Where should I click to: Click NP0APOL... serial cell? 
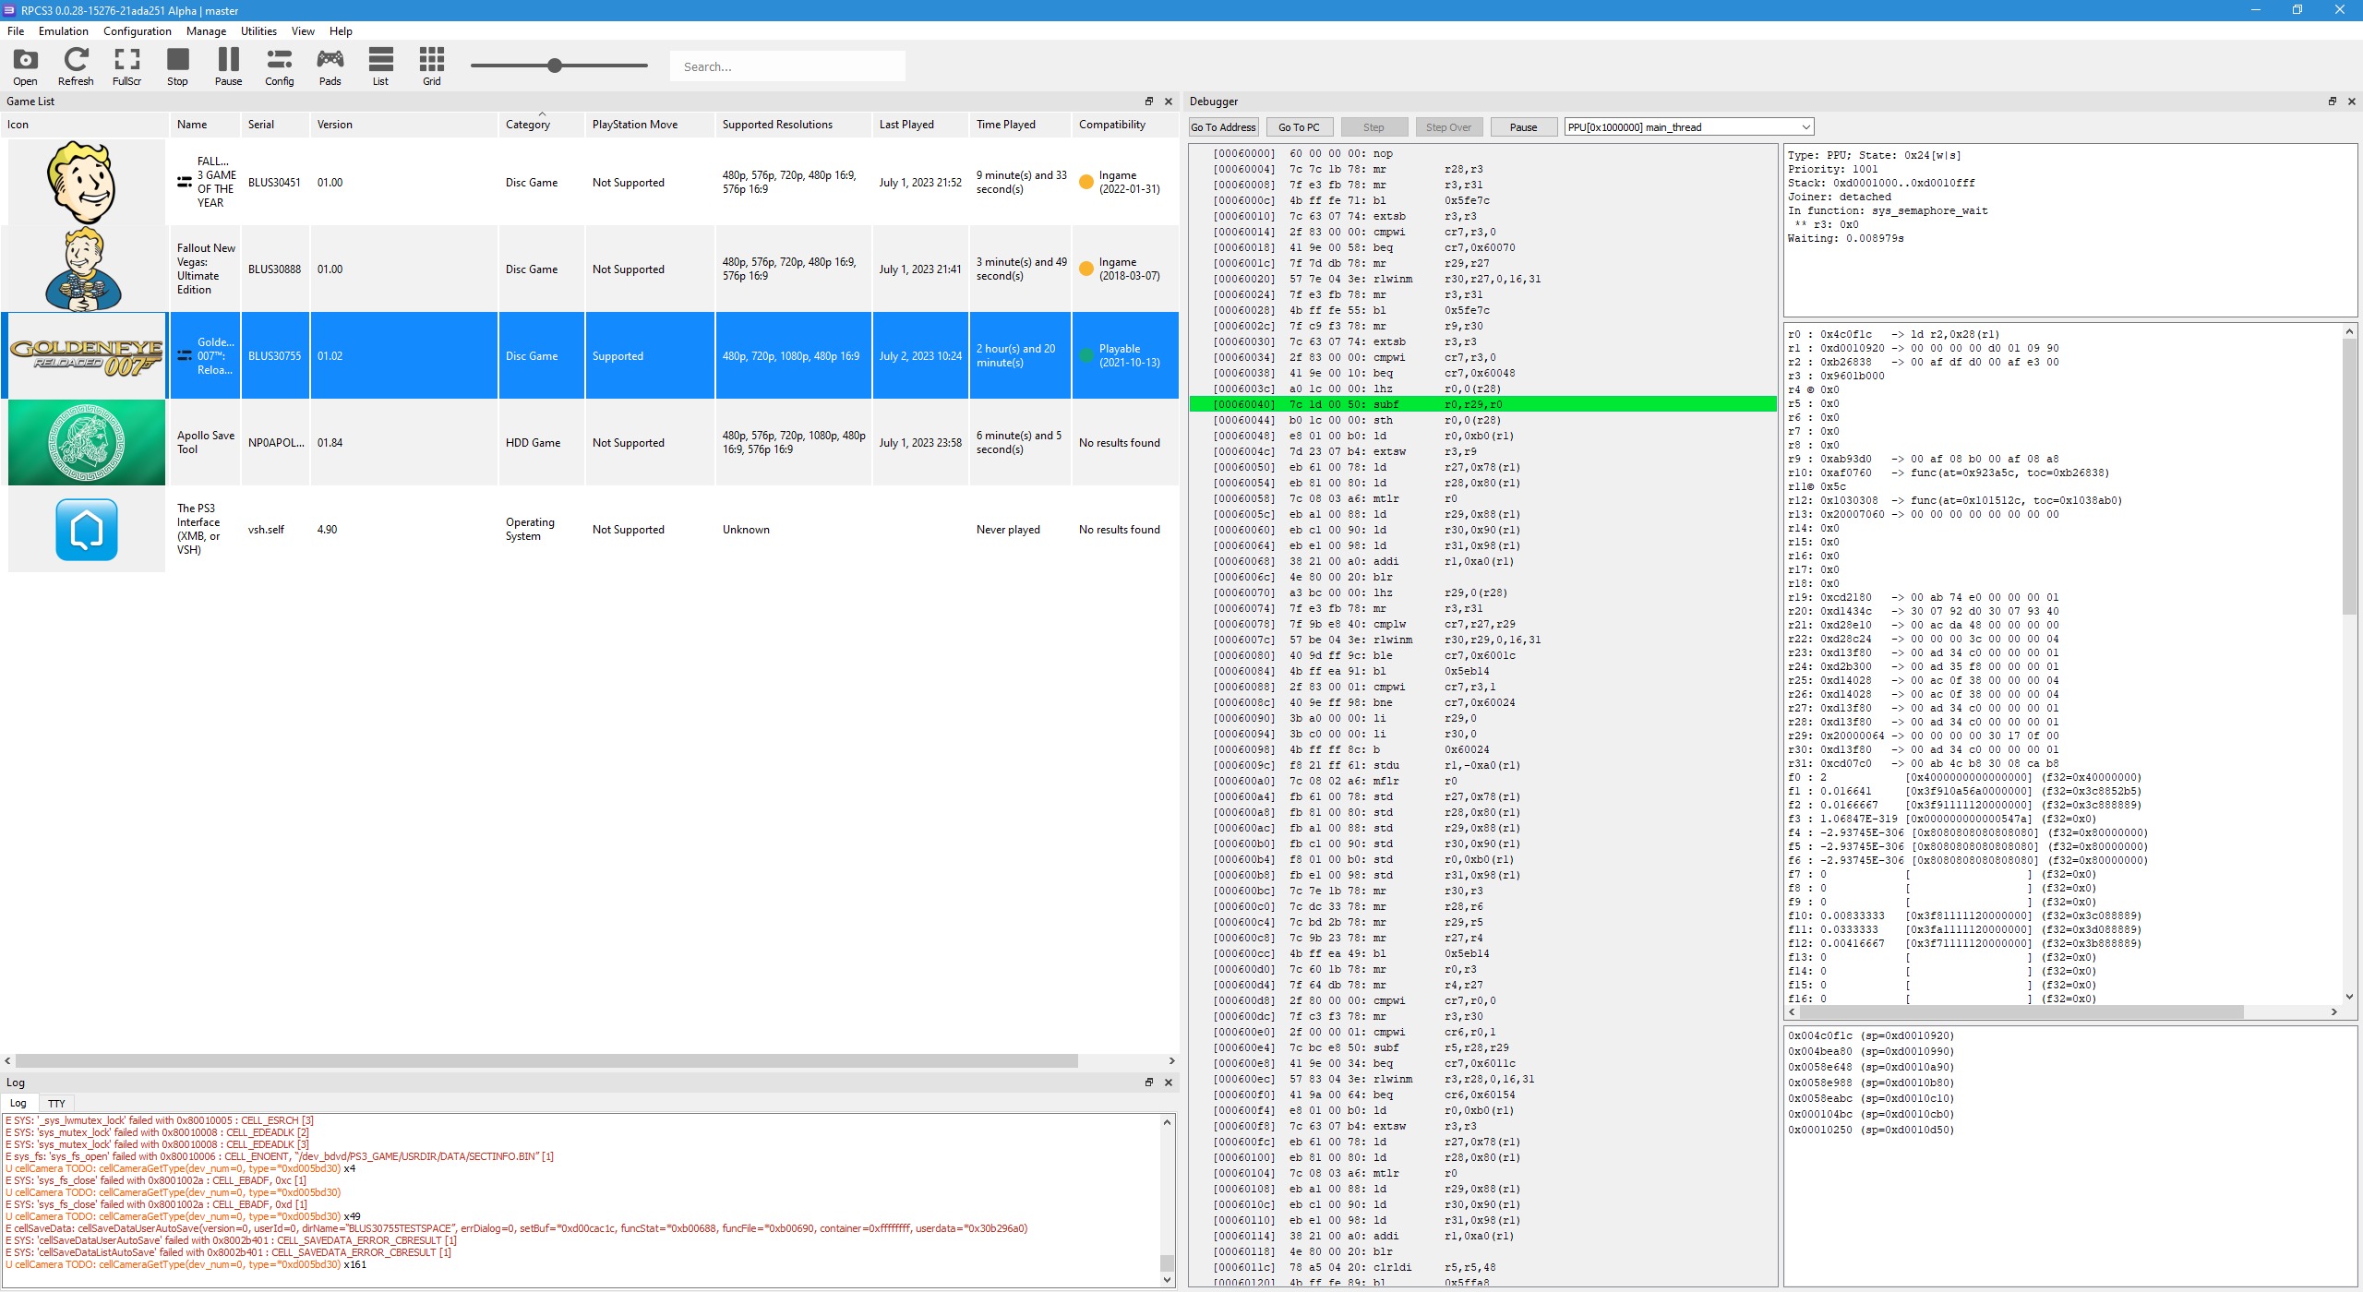pyautogui.click(x=275, y=442)
